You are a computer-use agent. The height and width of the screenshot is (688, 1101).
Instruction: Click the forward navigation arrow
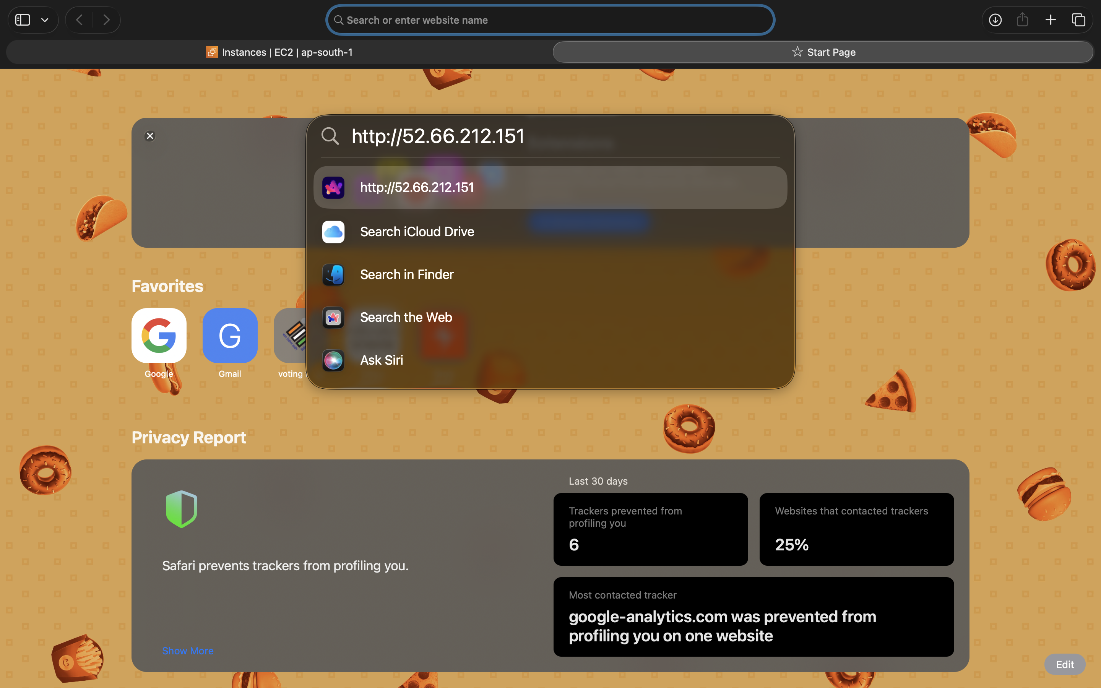106,20
